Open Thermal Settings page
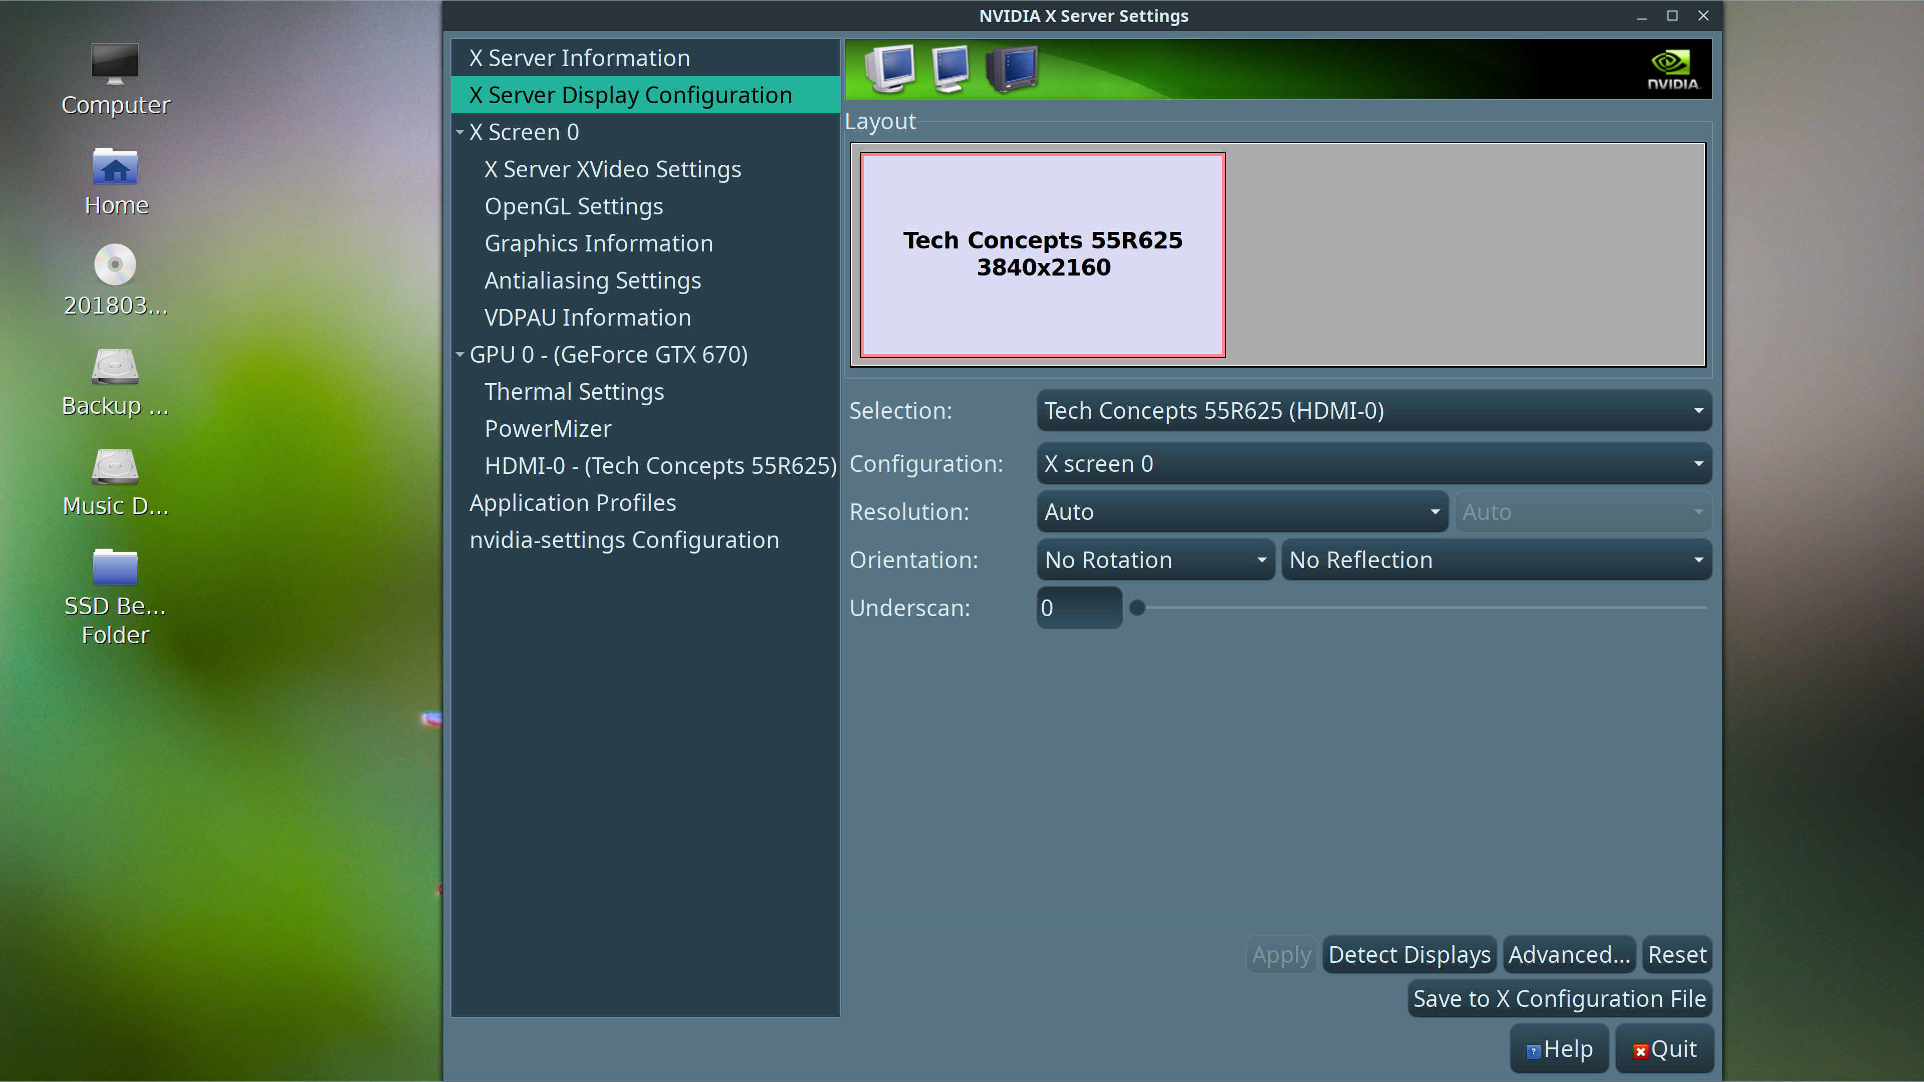This screenshot has height=1082, width=1924. (x=645, y=392)
